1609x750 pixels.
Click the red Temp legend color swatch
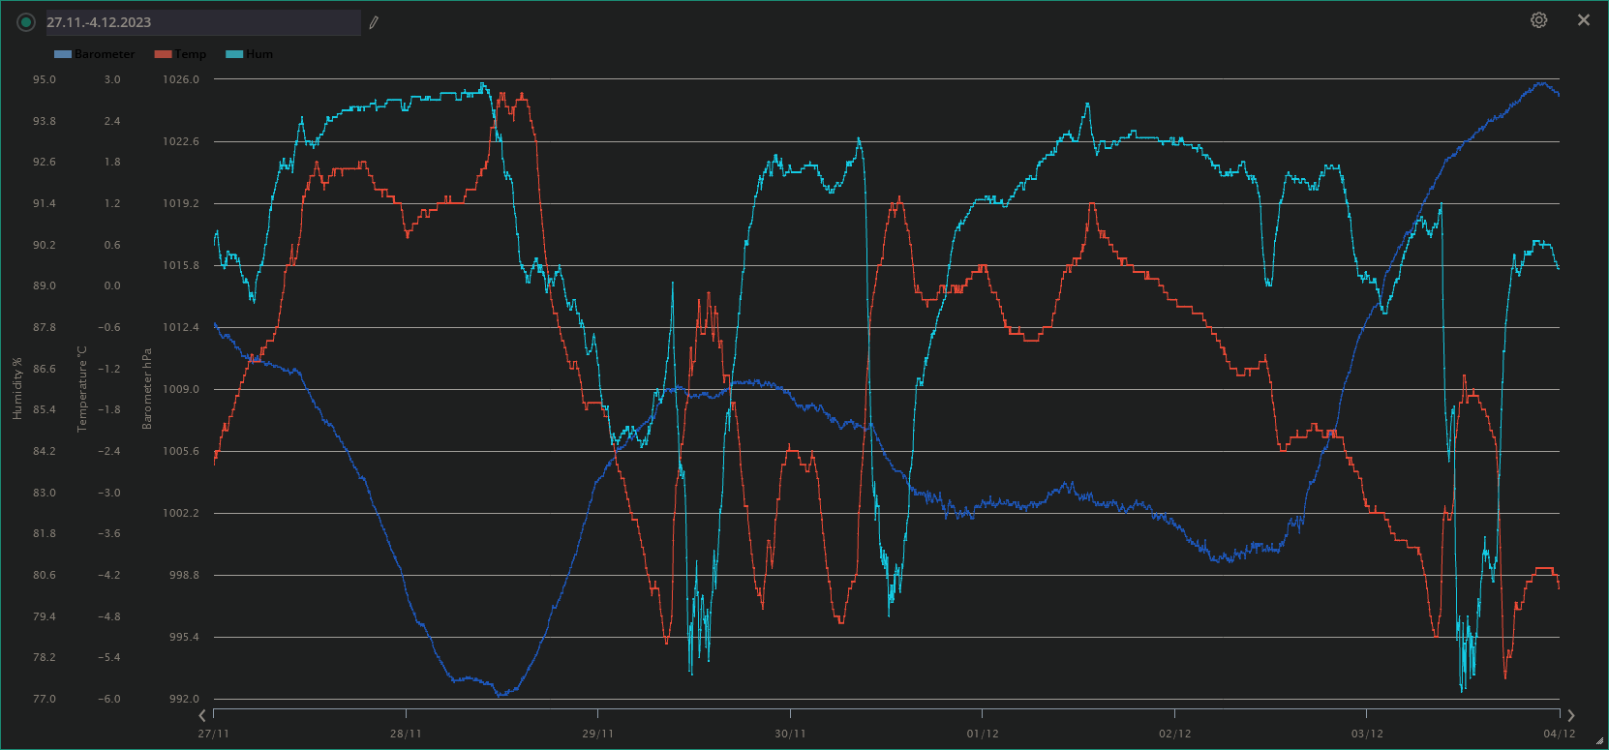coord(163,54)
